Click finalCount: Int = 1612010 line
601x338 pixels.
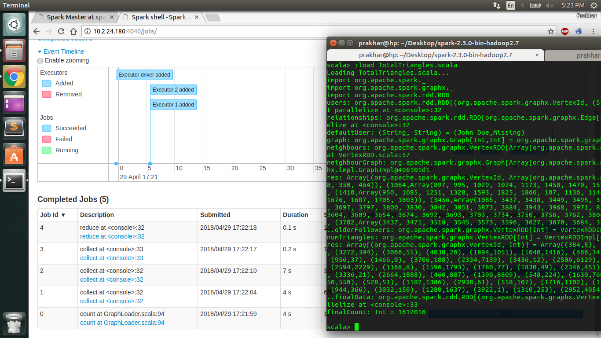[x=376, y=312]
